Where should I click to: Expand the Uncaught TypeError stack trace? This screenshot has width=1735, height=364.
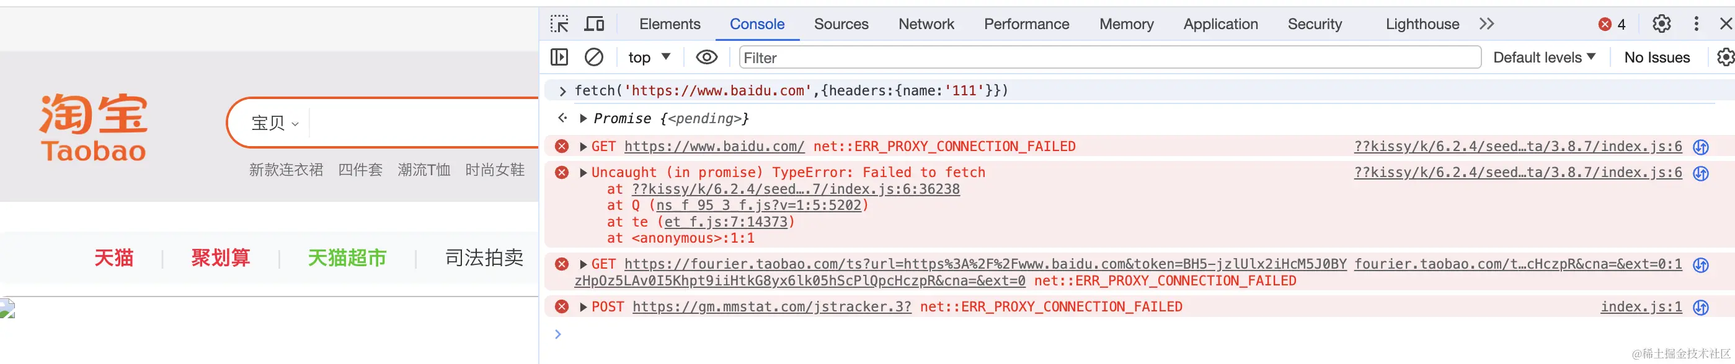[584, 173]
